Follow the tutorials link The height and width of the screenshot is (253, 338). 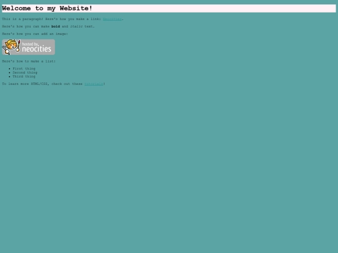[x=93, y=84]
